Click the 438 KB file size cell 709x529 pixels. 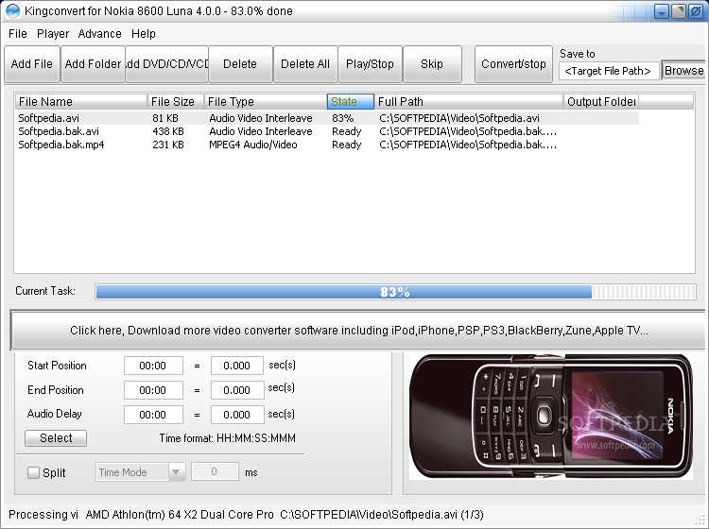168,131
